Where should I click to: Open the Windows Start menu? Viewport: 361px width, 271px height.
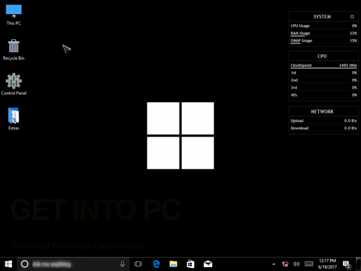point(8,264)
